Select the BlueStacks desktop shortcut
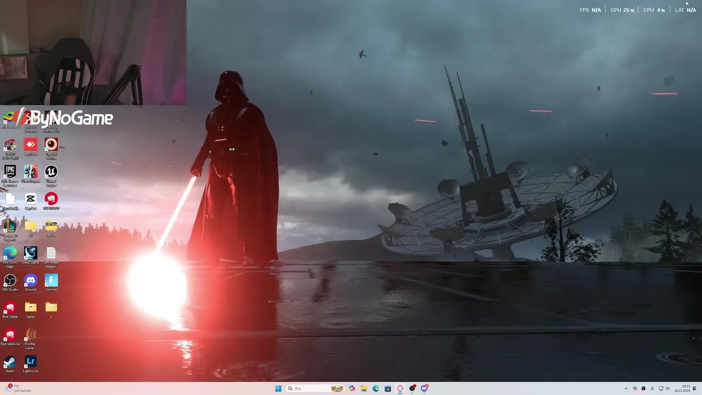Image resolution: width=702 pixels, height=395 pixels. tap(9, 119)
